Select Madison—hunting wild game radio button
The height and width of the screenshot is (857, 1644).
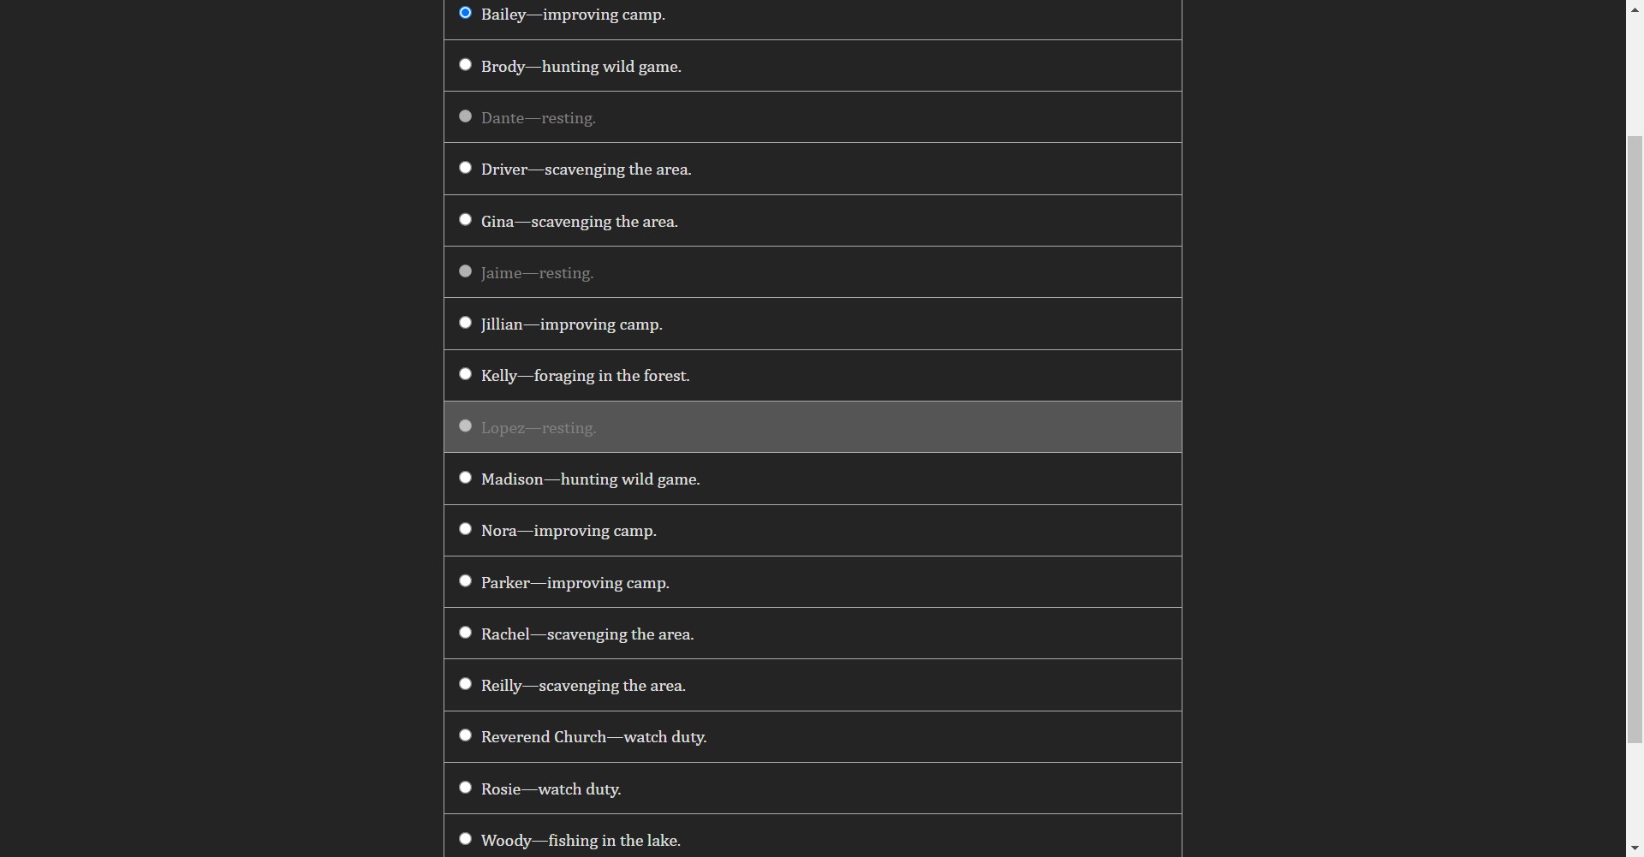pos(466,478)
